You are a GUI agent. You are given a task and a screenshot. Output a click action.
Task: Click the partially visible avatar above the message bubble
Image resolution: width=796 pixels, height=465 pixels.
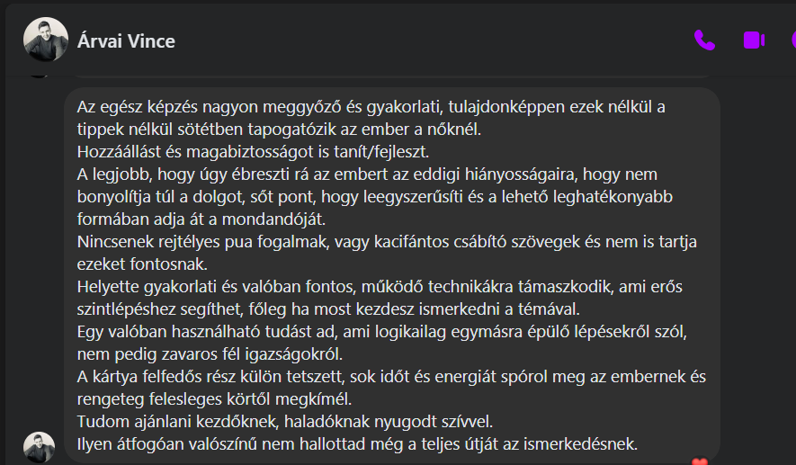[x=39, y=72]
